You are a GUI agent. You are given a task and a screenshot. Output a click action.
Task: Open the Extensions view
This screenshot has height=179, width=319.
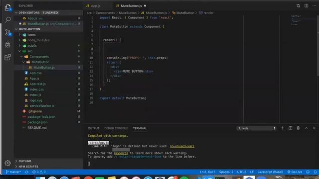[x=8, y=57]
